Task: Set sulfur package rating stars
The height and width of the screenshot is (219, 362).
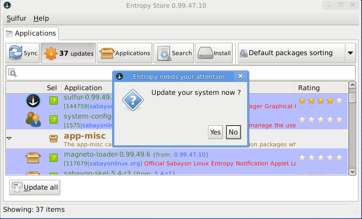Action: coord(321,100)
